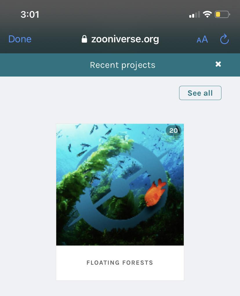This screenshot has height=296, width=240.
Task: Click the white project card footer
Action: point(120,263)
